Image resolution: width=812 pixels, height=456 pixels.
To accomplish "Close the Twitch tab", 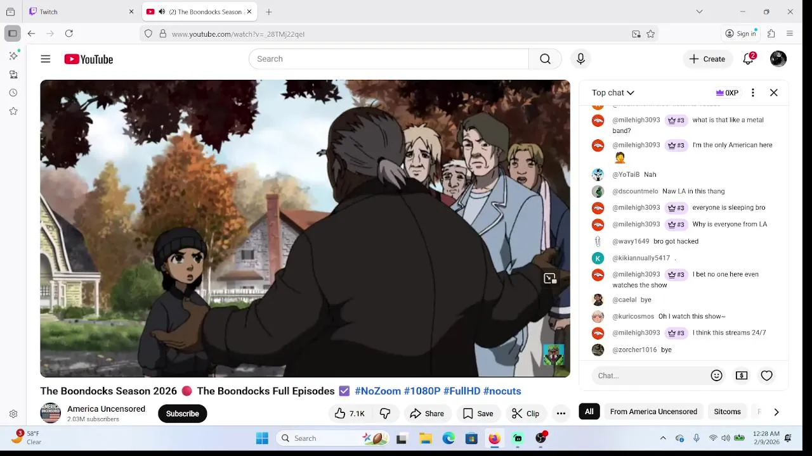I will pos(131,11).
